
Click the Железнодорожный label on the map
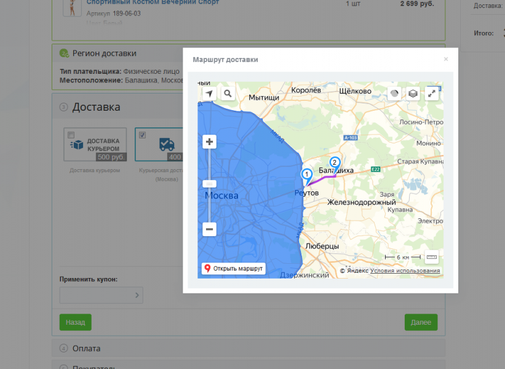coord(361,202)
